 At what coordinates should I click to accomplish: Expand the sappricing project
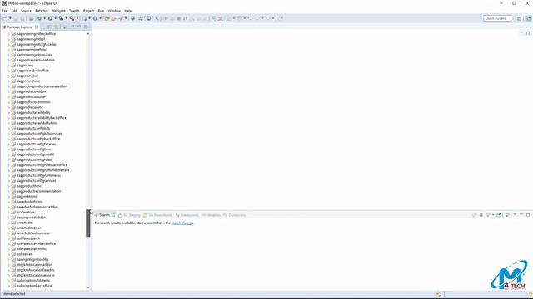[x=9, y=66]
